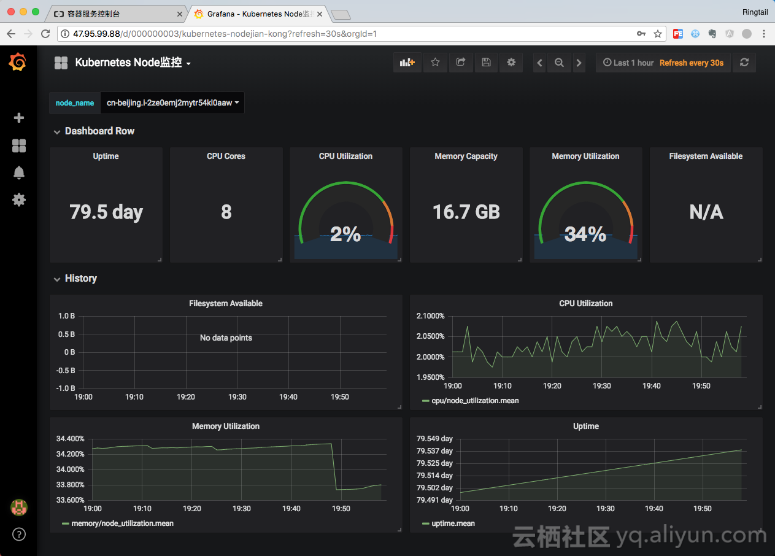Open Configuration gear in sidebar
This screenshot has height=556, width=775.
[19, 199]
